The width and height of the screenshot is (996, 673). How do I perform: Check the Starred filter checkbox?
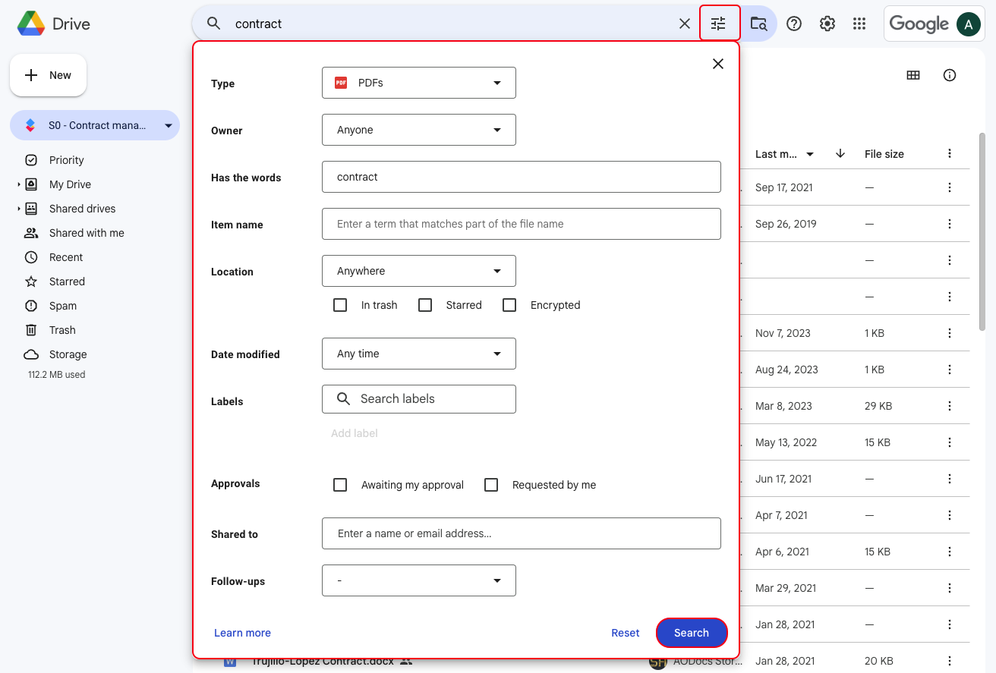click(x=425, y=305)
